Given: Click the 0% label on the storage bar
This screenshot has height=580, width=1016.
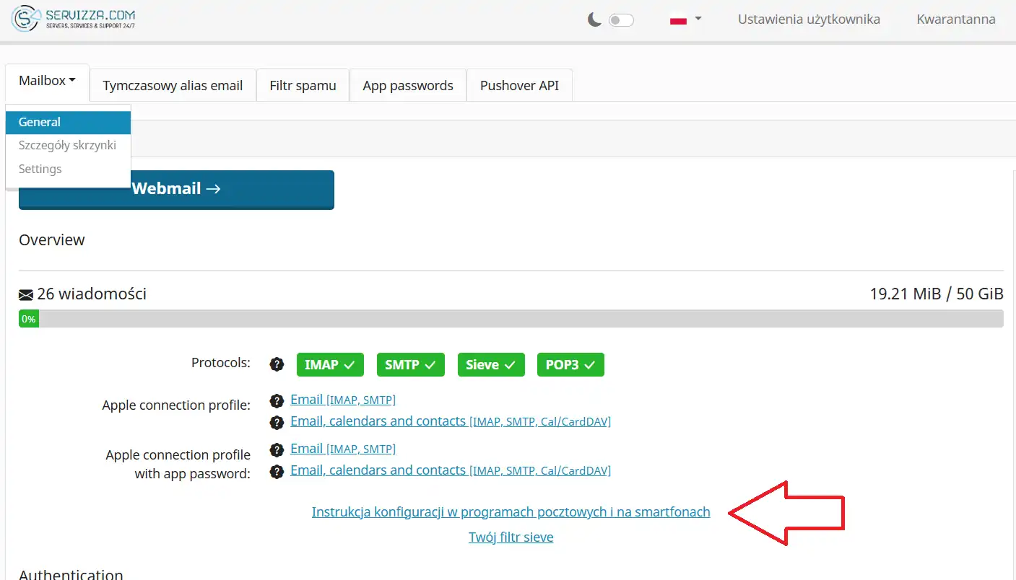Looking at the screenshot, I should coord(28,319).
